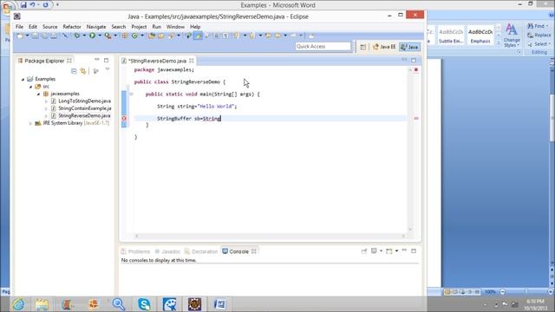Toggle Link with Editor in Package Explorer

pos(83,71)
